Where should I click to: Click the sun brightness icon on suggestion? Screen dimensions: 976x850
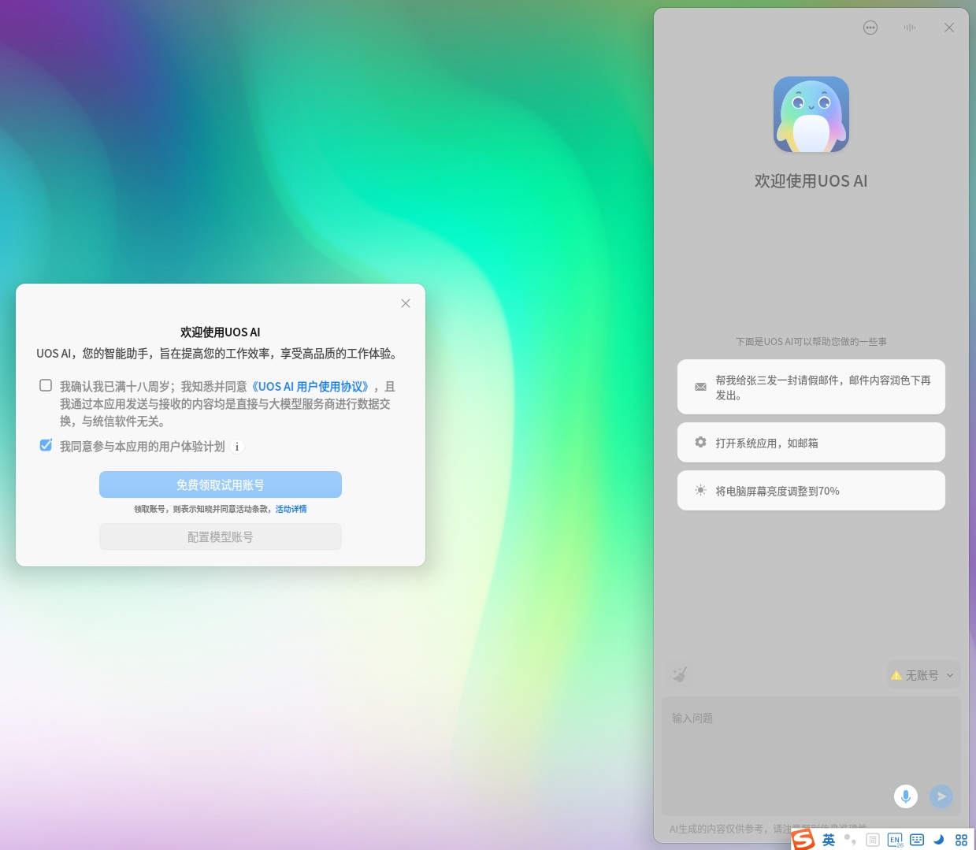[x=700, y=491]
